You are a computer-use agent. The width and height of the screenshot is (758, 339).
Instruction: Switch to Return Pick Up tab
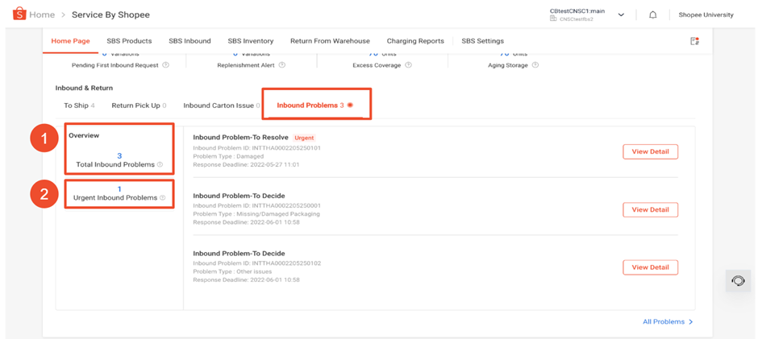pos(140,105)
